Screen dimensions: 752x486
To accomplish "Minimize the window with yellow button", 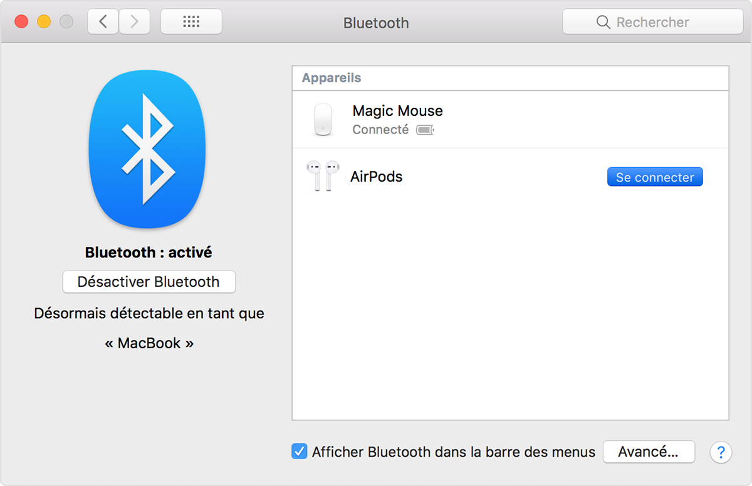I will click(x=44, y=22).
